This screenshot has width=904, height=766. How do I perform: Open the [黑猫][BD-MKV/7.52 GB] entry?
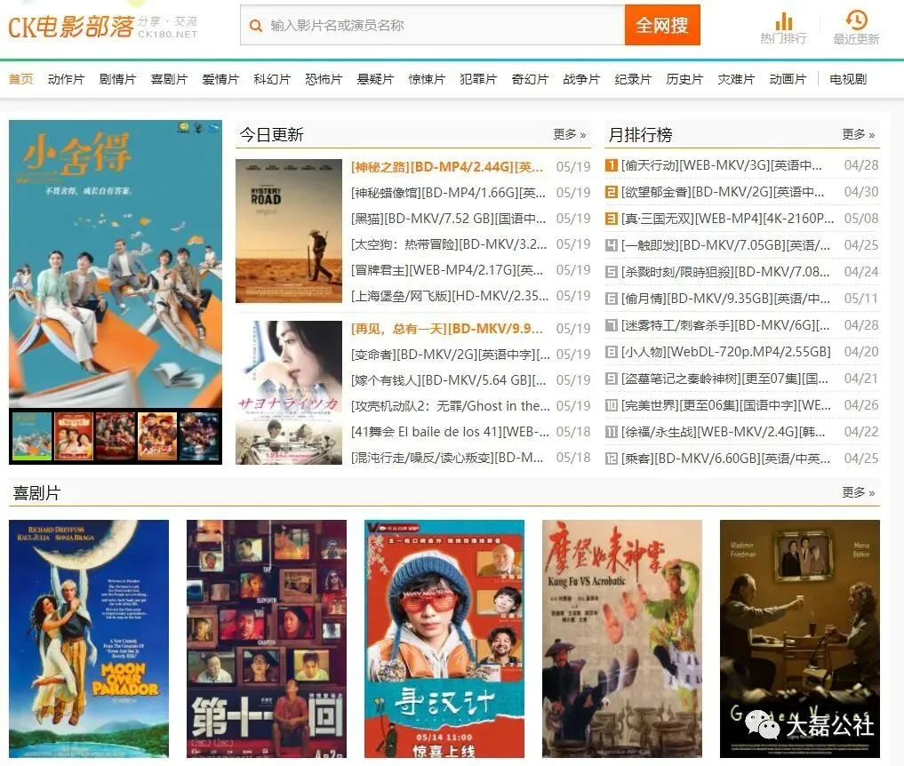[449, 219]
